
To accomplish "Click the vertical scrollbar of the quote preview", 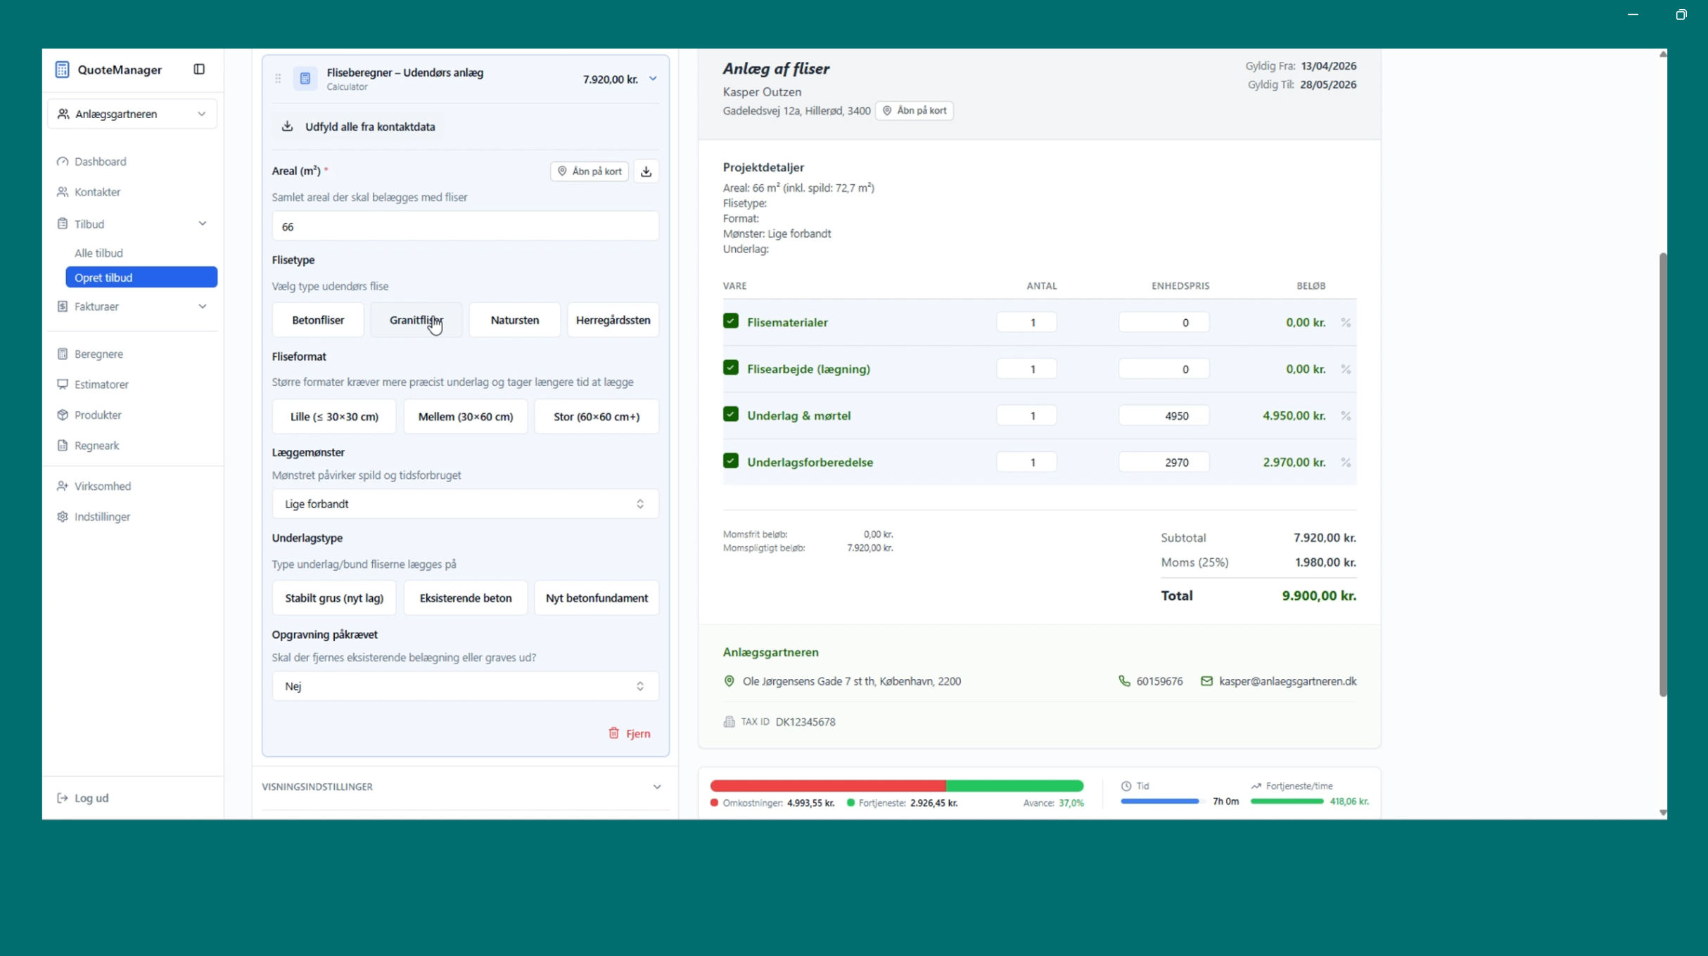I will [x=1662, y=474].
